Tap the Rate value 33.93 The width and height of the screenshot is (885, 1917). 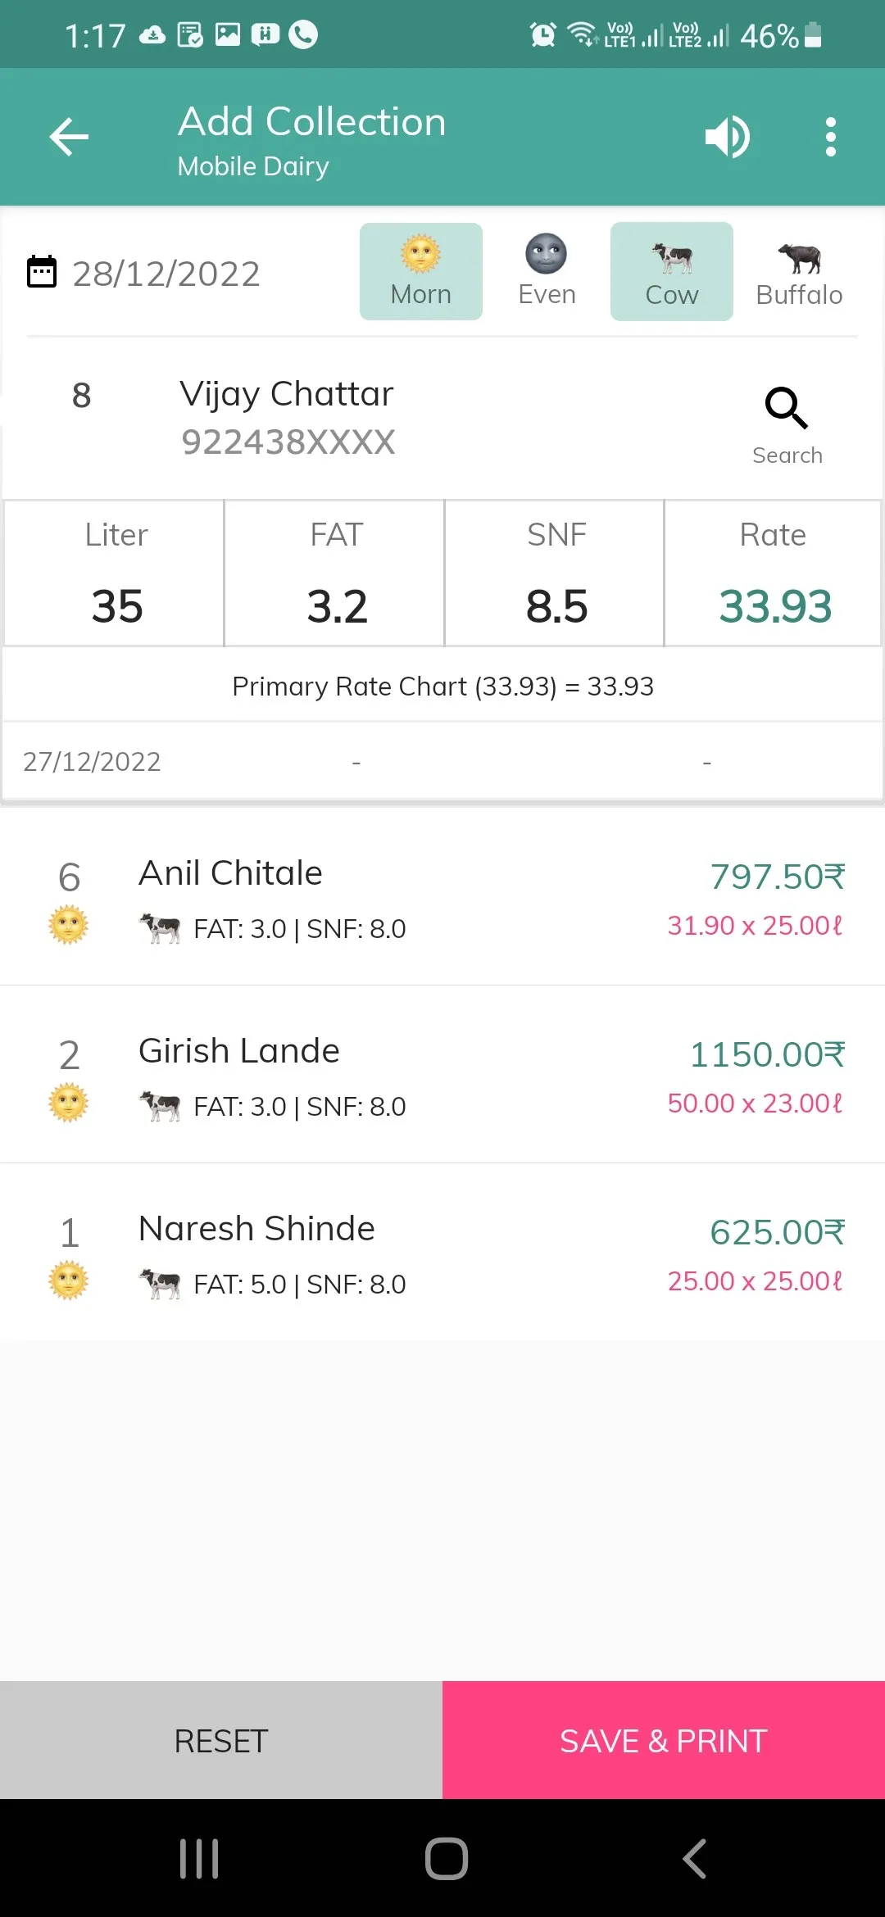point(774,606)
